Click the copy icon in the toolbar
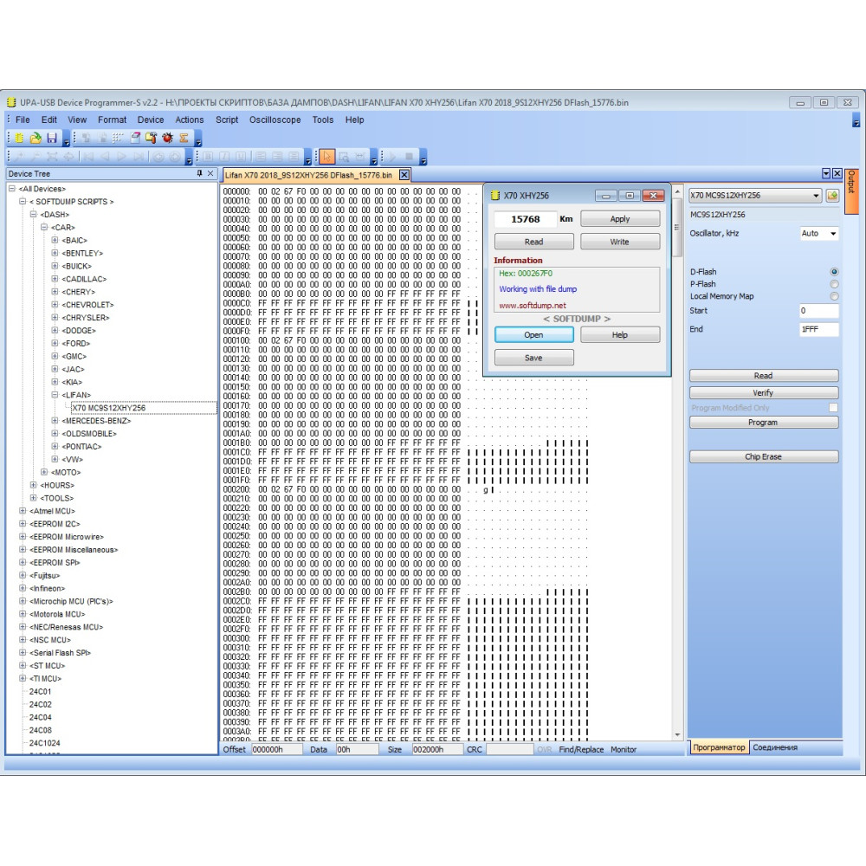 (x=86, y=138)
